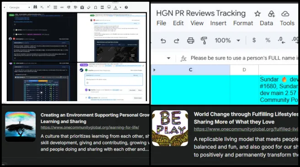Viewport: 300px width, 167px height.
Task: Decrease decimal places in Sheets toolbar
Action: [x=281, y=40]
